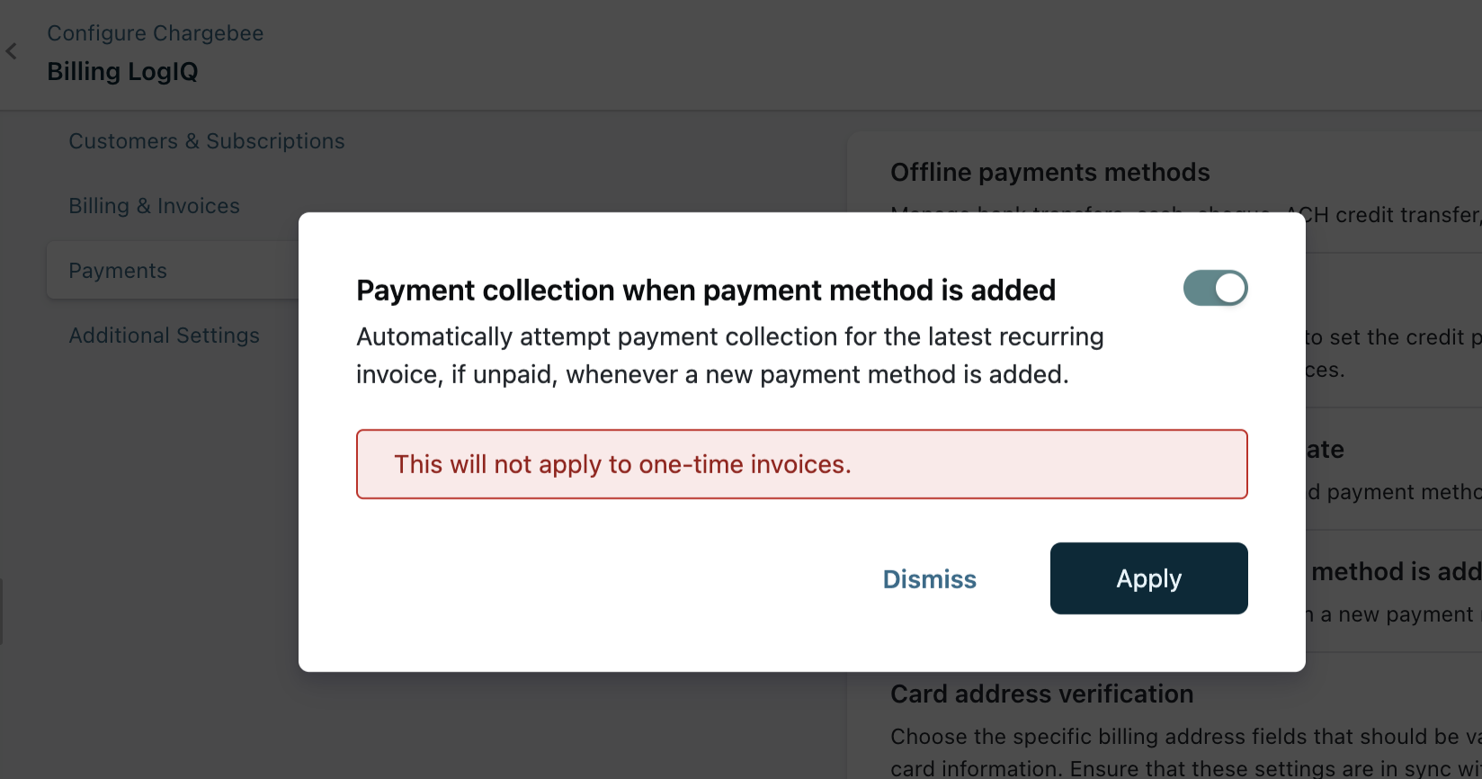Click the dialog title about payment collection
1482x779 pixels.
(706, 291)
